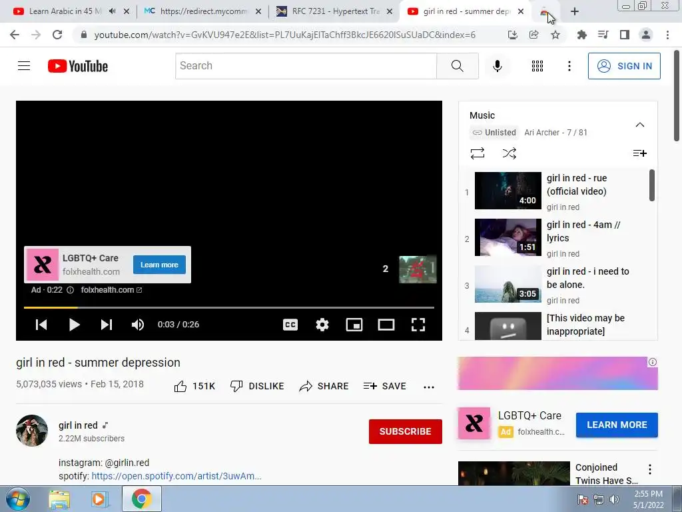The height and width of the screenshot is (512, 682).
Task: Select girl in red - 4am // lyrics
Action: (x=554, y=237)
